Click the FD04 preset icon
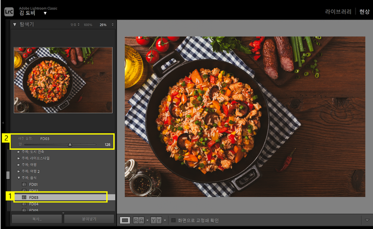 pyautogui.click(x=24, y=204)
